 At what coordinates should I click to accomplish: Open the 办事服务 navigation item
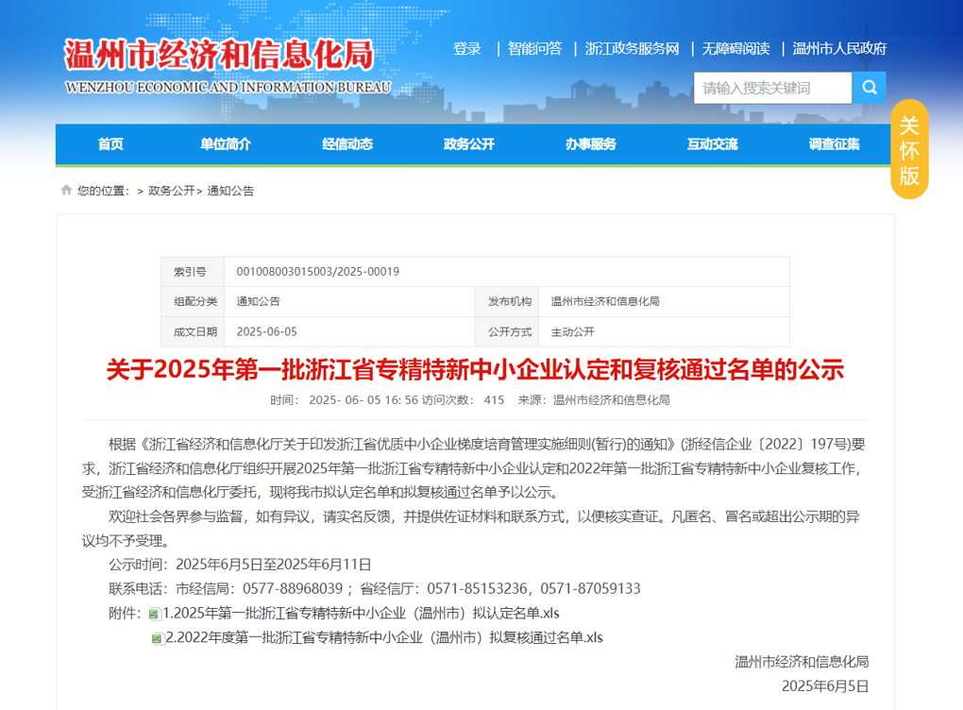coord(591,144)
